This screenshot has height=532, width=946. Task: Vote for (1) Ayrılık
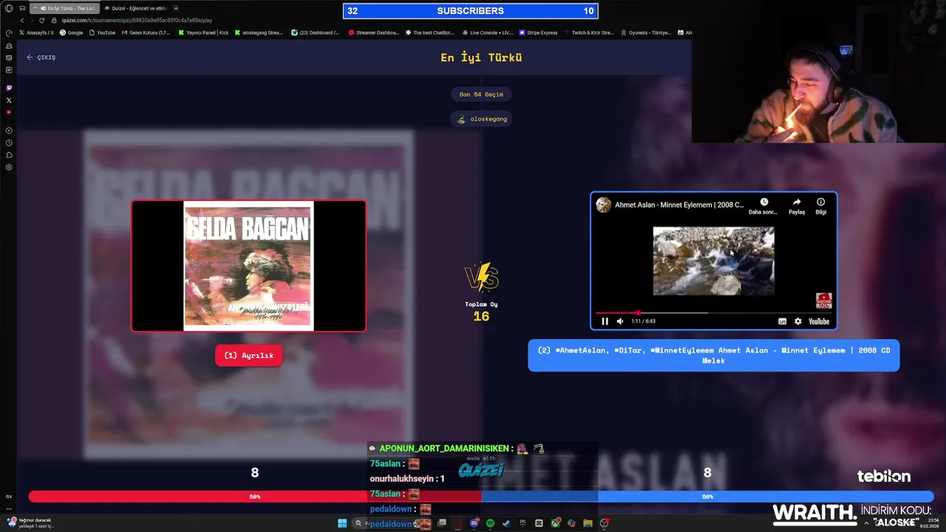pos(248,355)
